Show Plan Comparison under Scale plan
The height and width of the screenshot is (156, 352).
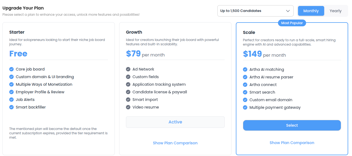pos(292,143)
